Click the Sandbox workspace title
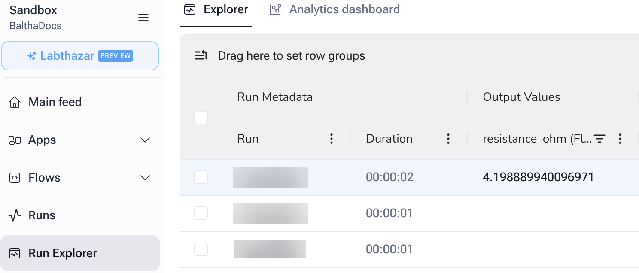639x273 pixels. pyautogui.click(x=33, y=10)
